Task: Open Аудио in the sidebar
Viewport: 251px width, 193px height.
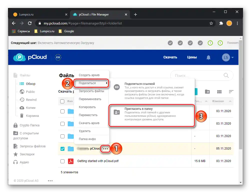Action: coord(21,162)
